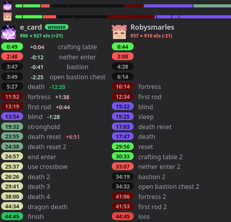Click e_card's 19:32 stronghold badge
The image size is (231, 222).
coord(12,127)
